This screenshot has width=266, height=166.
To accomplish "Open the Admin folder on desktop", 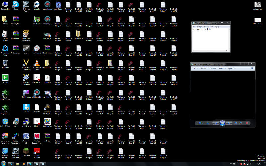I will click(x=5, y=20).
